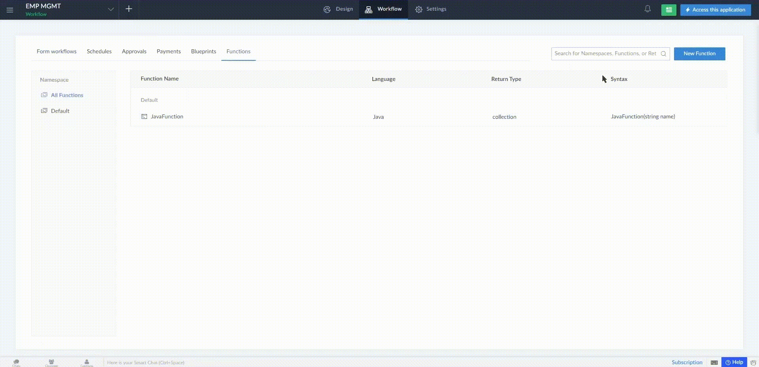Screen dimensions: 759x367
Task: Open Channels in the bottom bar
Action: coord(51,362)
